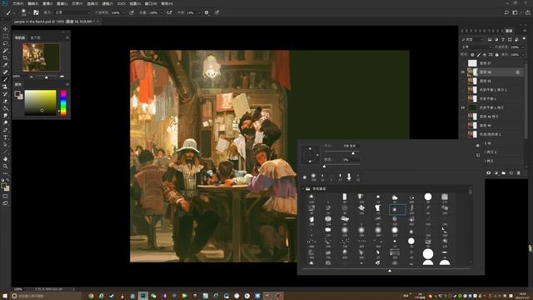533x300 pixels.
Task: Show the top white-thumbnail layer
Action: 463,63
